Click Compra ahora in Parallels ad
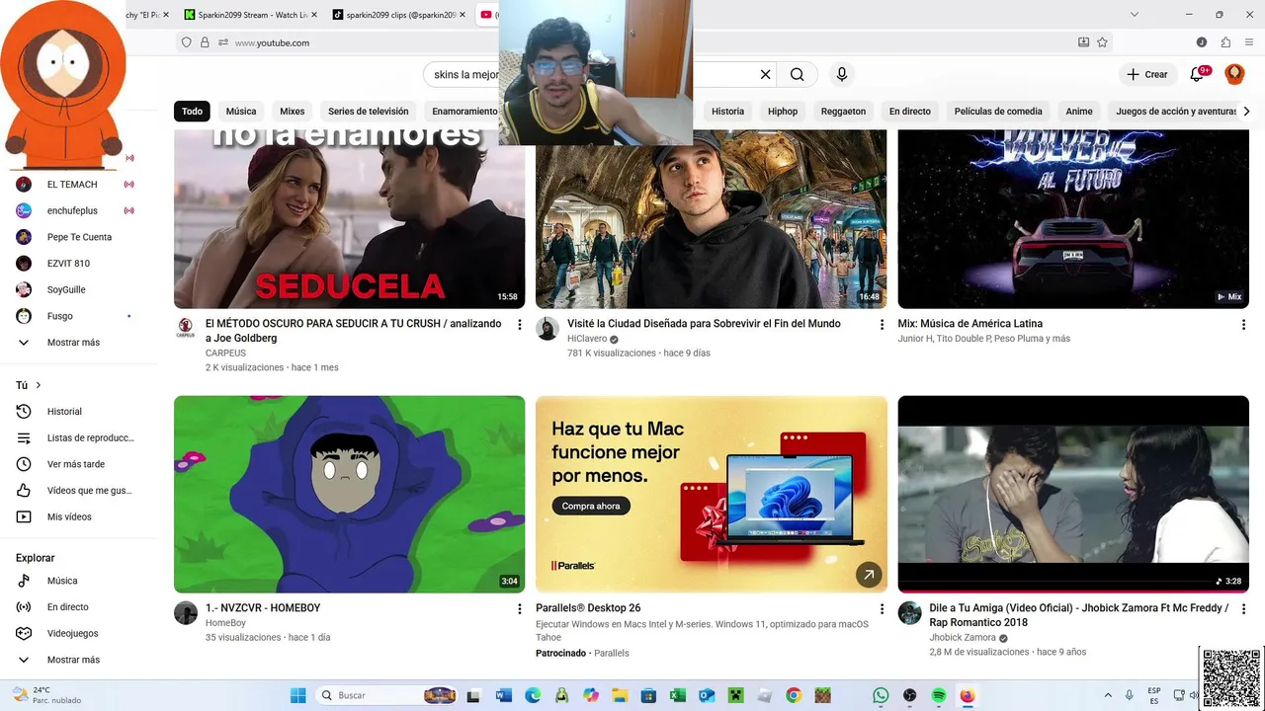The width and height of the screenshot is (1265, 711). [591, 507]
